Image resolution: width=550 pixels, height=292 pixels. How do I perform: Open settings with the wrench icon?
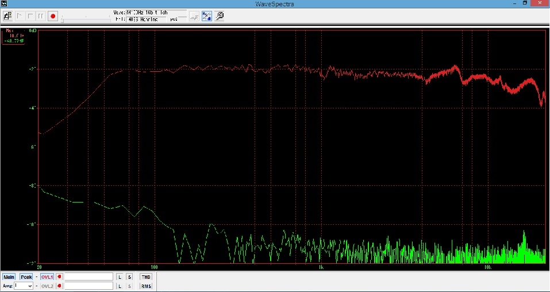pyautogui.click(x=220, y=16)
